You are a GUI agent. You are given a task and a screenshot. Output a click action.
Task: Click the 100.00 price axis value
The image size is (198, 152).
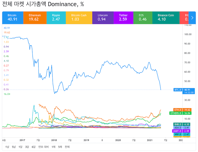point(188,34)
